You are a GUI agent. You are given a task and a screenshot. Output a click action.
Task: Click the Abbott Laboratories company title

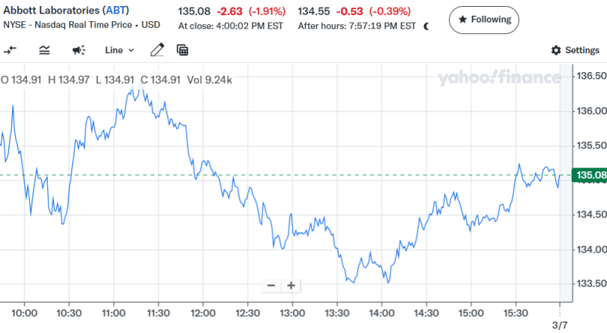(x=52, y=11)
